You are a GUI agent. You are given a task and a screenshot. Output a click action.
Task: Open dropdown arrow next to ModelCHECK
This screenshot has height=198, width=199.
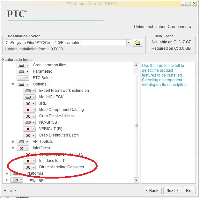coord(33,97)
